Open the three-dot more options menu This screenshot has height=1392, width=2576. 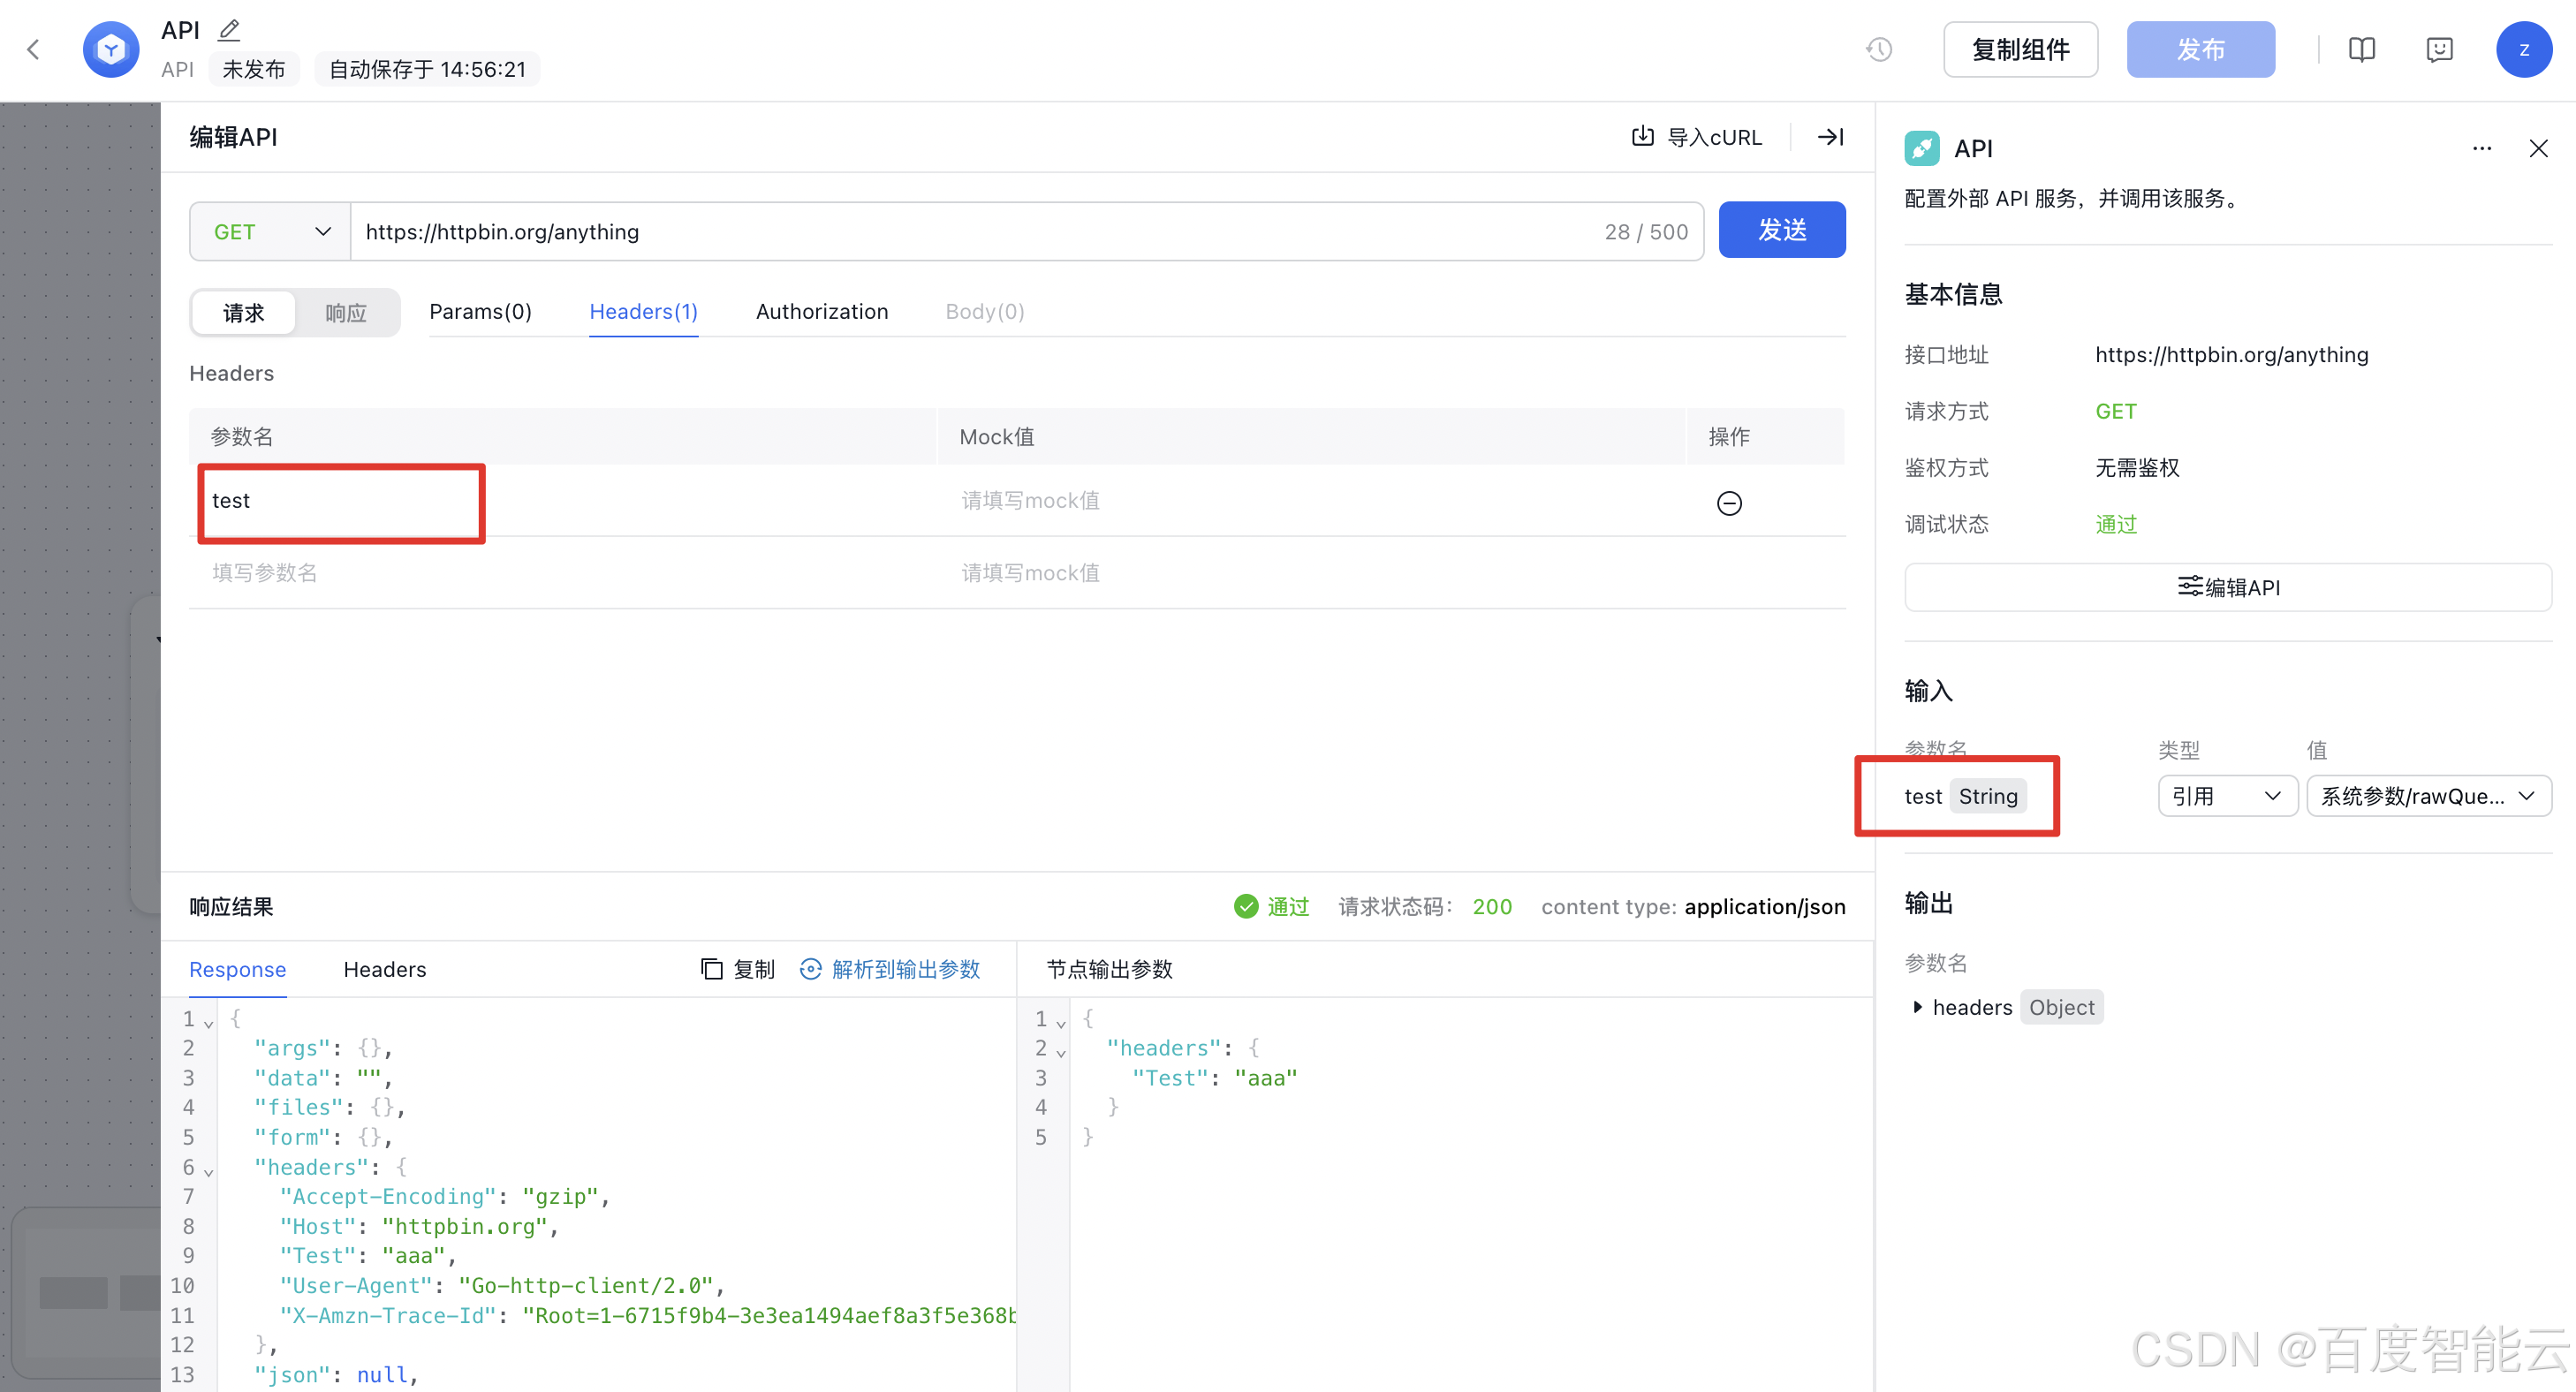tap(2482, 148)
